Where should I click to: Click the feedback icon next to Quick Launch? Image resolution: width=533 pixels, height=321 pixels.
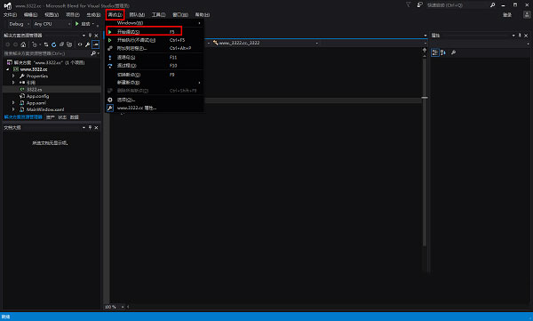coord(420,4)
